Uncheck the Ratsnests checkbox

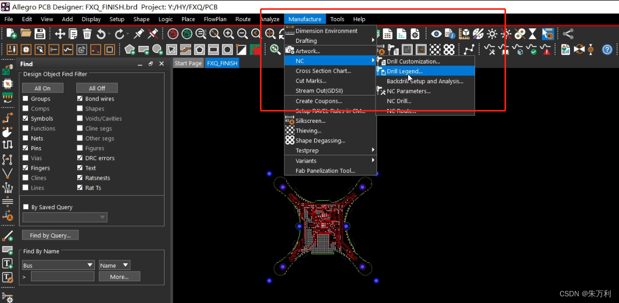point(80,178)
